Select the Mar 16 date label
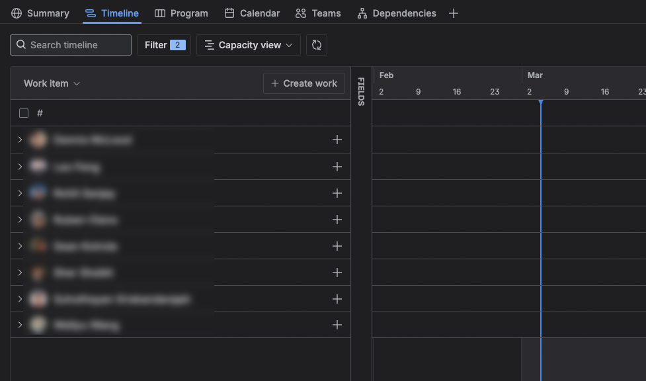The height and width of the screenshot is (381, 646). (605, 91)
